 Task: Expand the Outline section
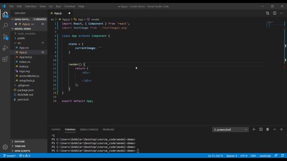tap(29, 141)
